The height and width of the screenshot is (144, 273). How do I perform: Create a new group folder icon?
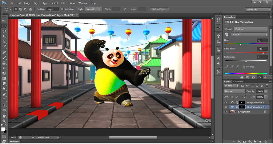255,142
